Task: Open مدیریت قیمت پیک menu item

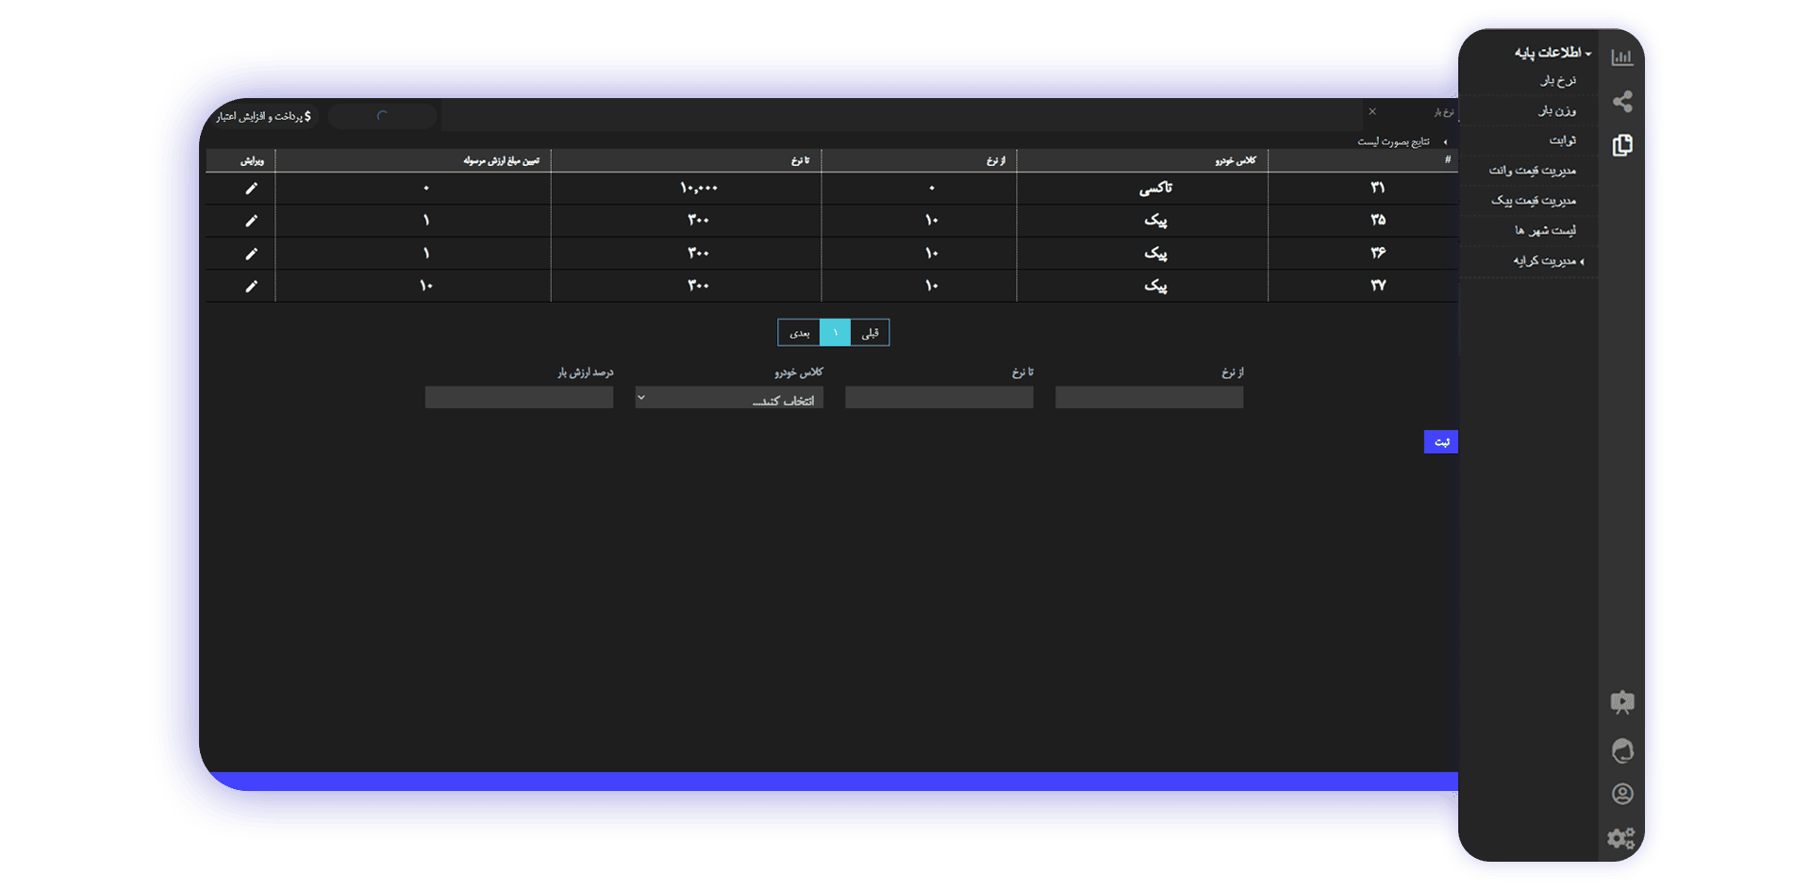Action: pos(1534,201)
